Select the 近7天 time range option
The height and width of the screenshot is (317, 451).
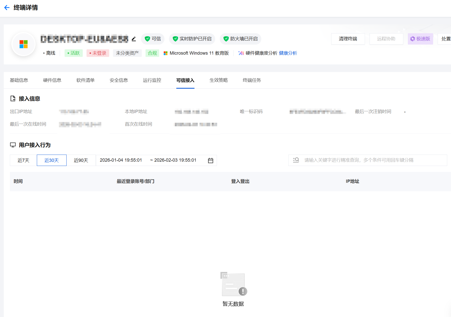[23, 160]
